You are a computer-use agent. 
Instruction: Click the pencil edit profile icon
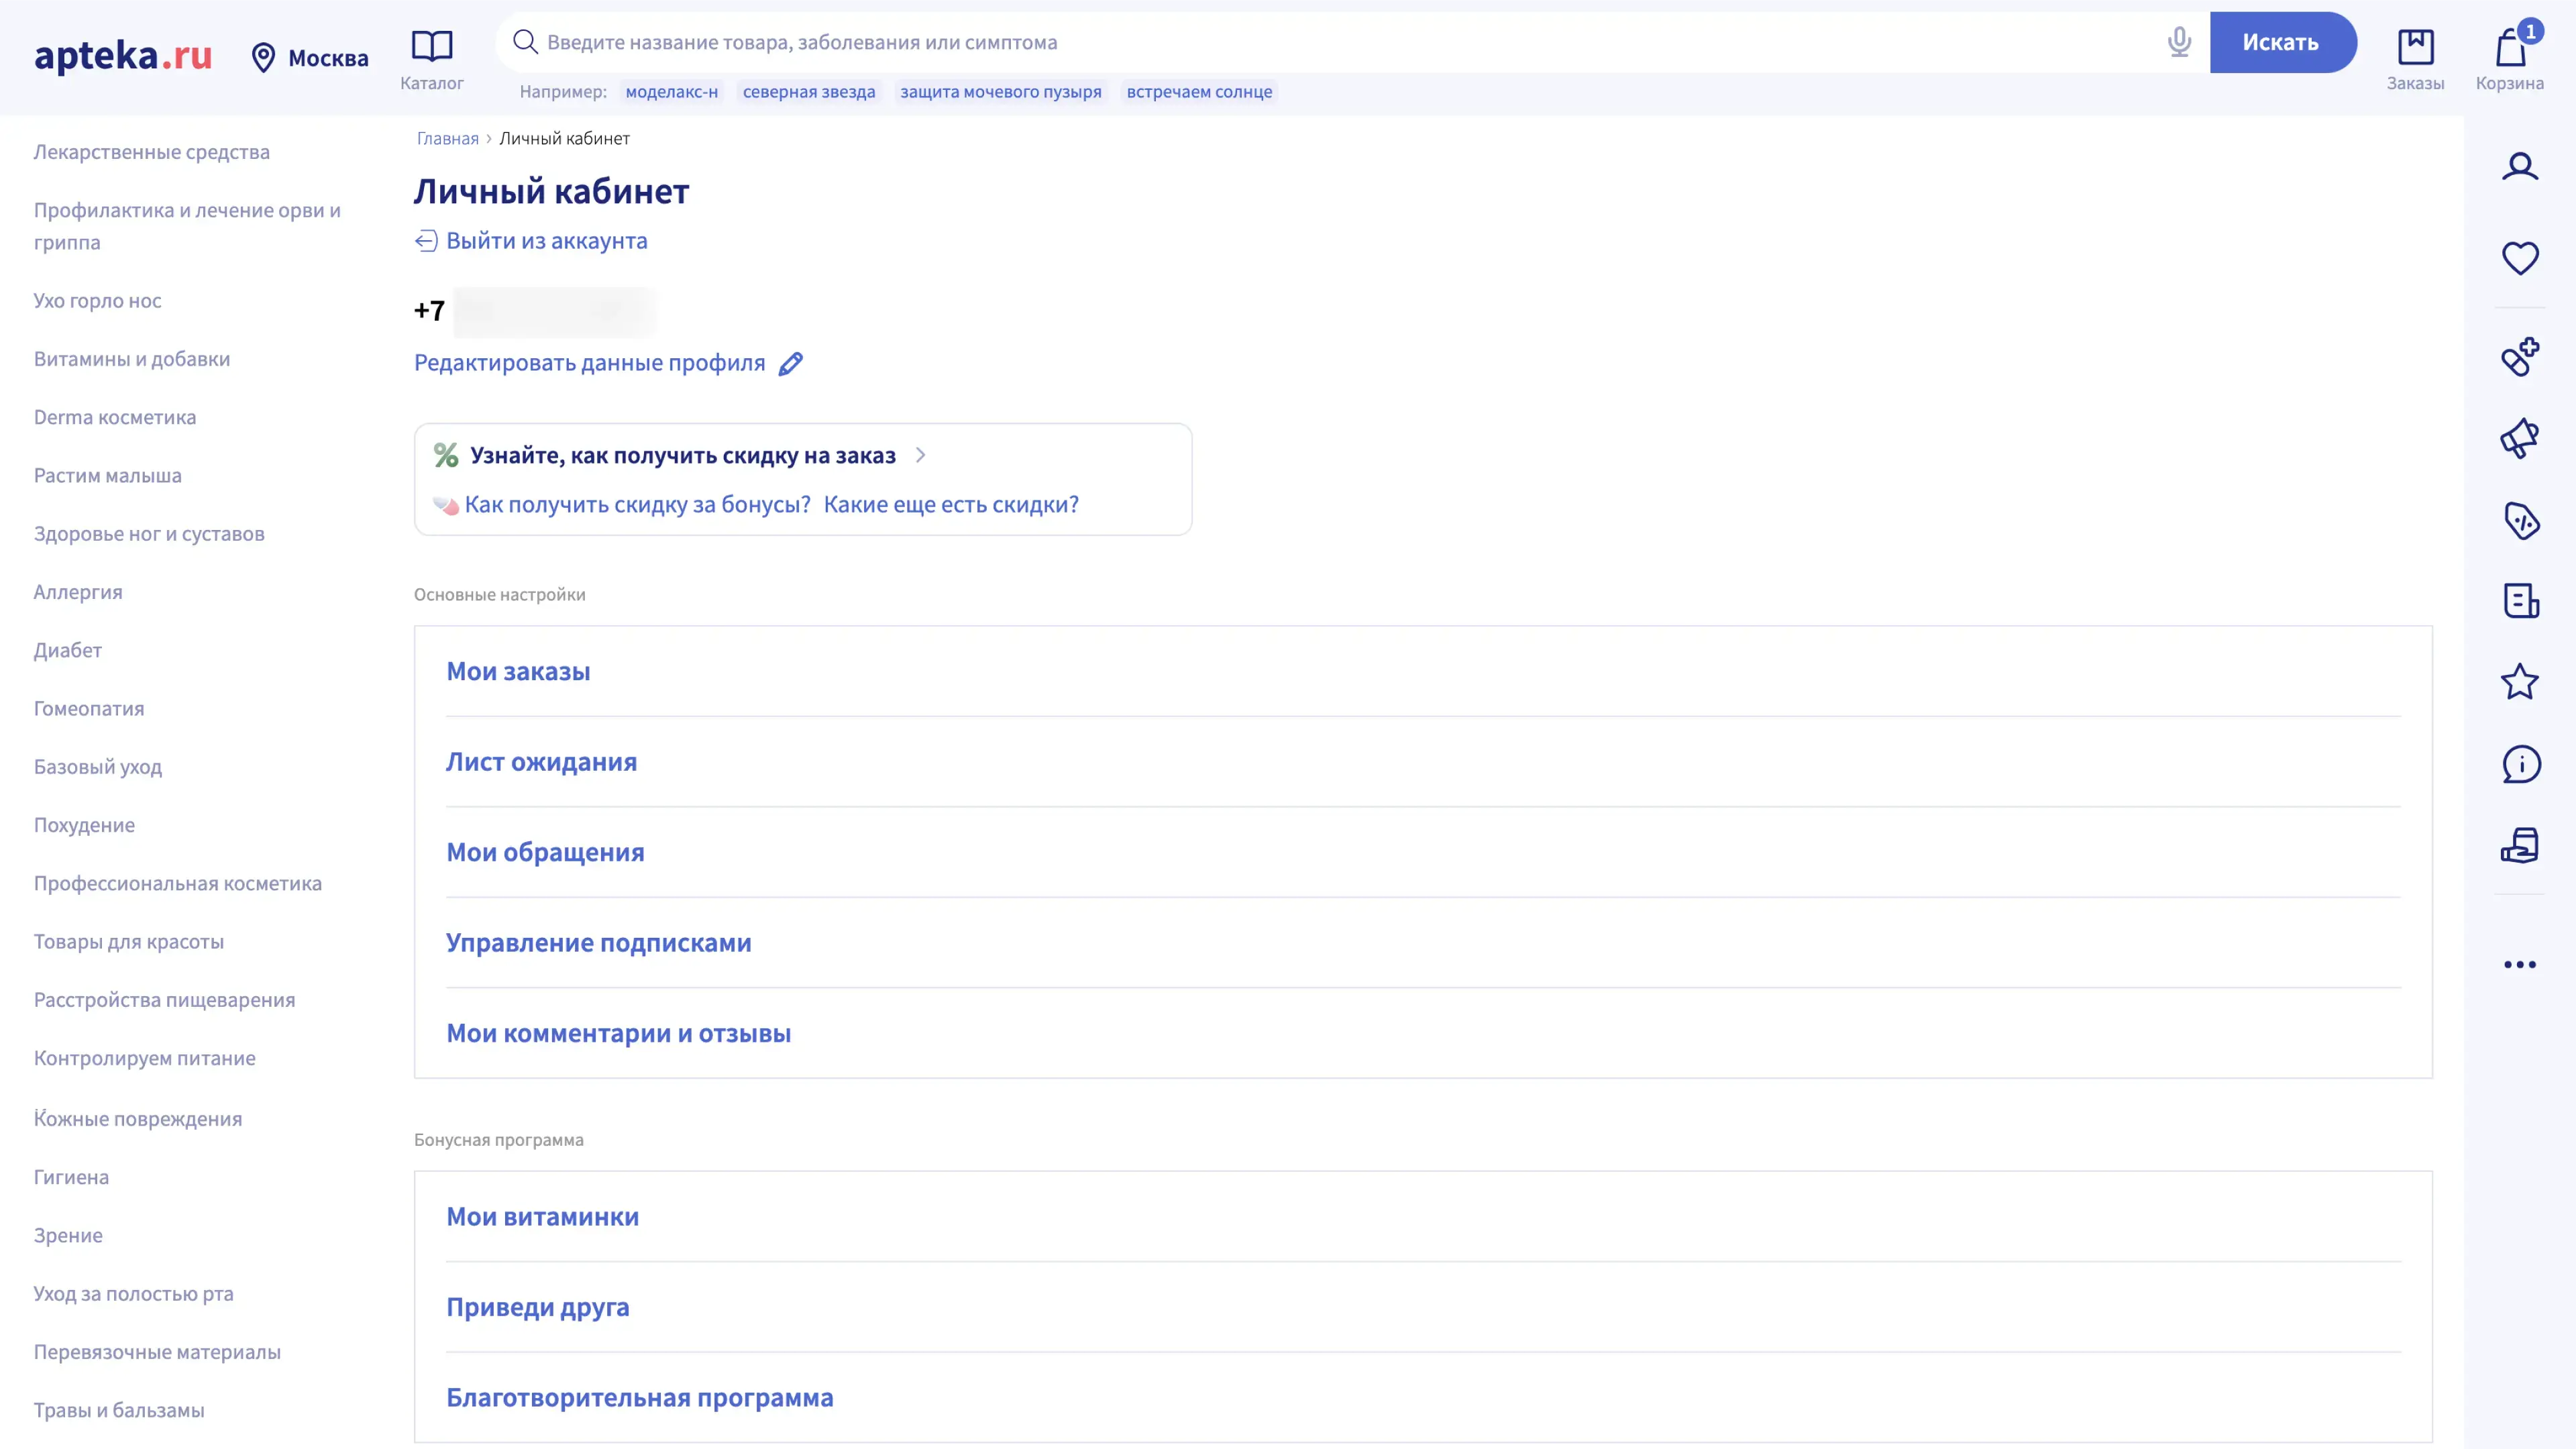coord(790,364)
